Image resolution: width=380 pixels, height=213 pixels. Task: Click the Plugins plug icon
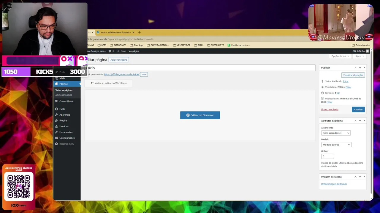coord(56,120)
